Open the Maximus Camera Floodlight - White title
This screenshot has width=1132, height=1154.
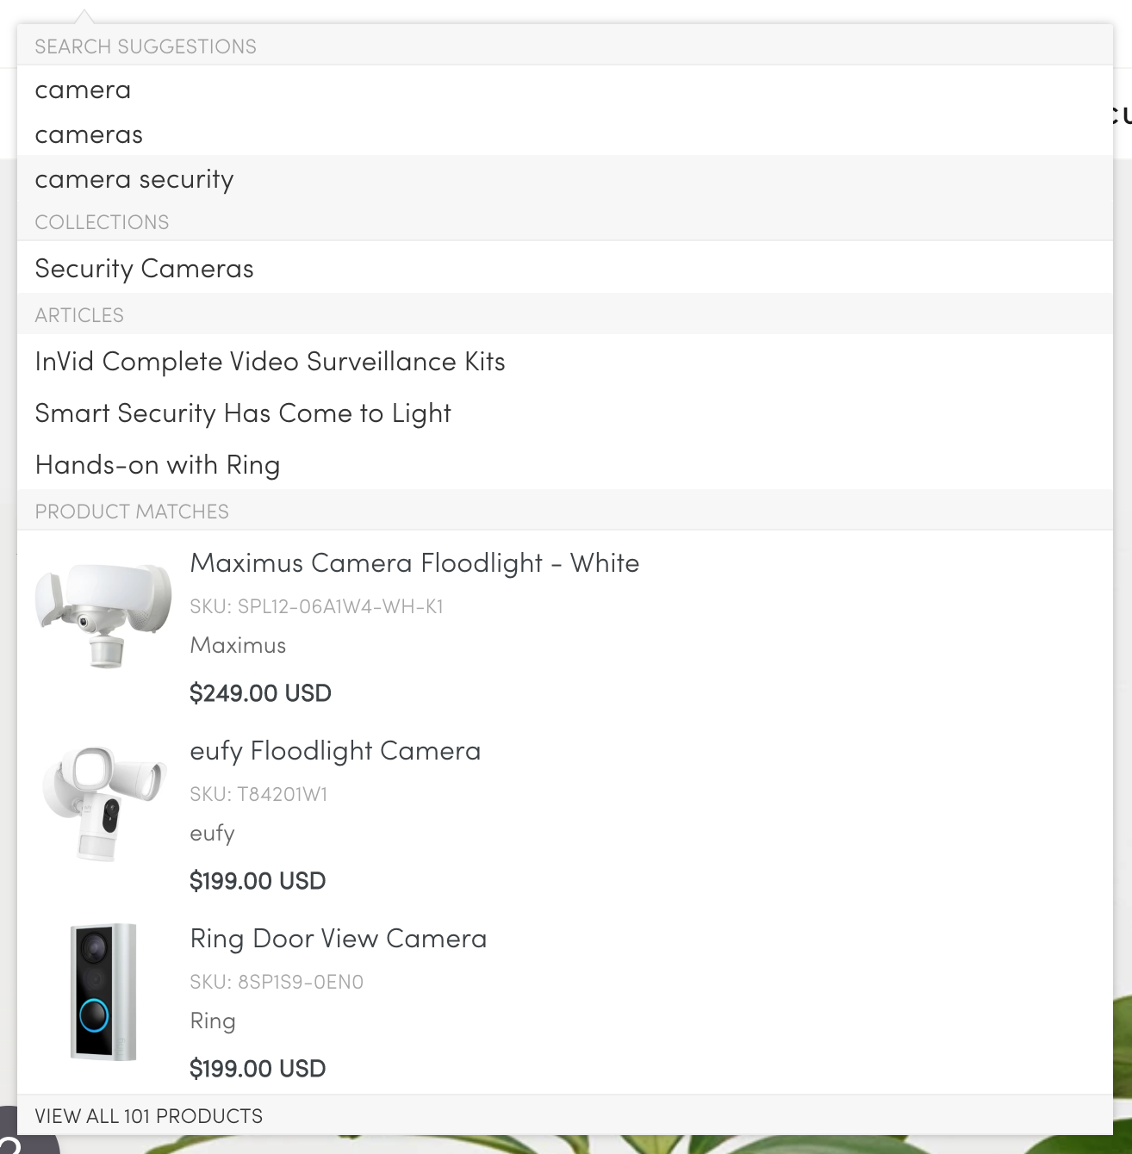coord(414,563)
